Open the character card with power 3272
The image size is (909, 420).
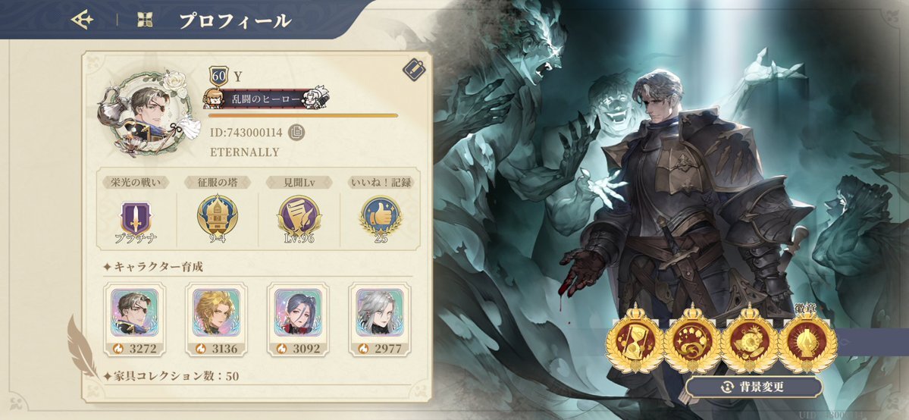[x=135, y=320]
